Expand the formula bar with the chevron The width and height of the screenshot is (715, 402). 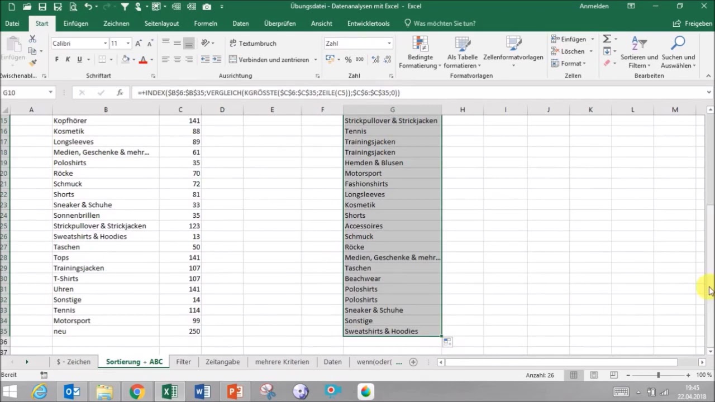(x=709, y=93)
